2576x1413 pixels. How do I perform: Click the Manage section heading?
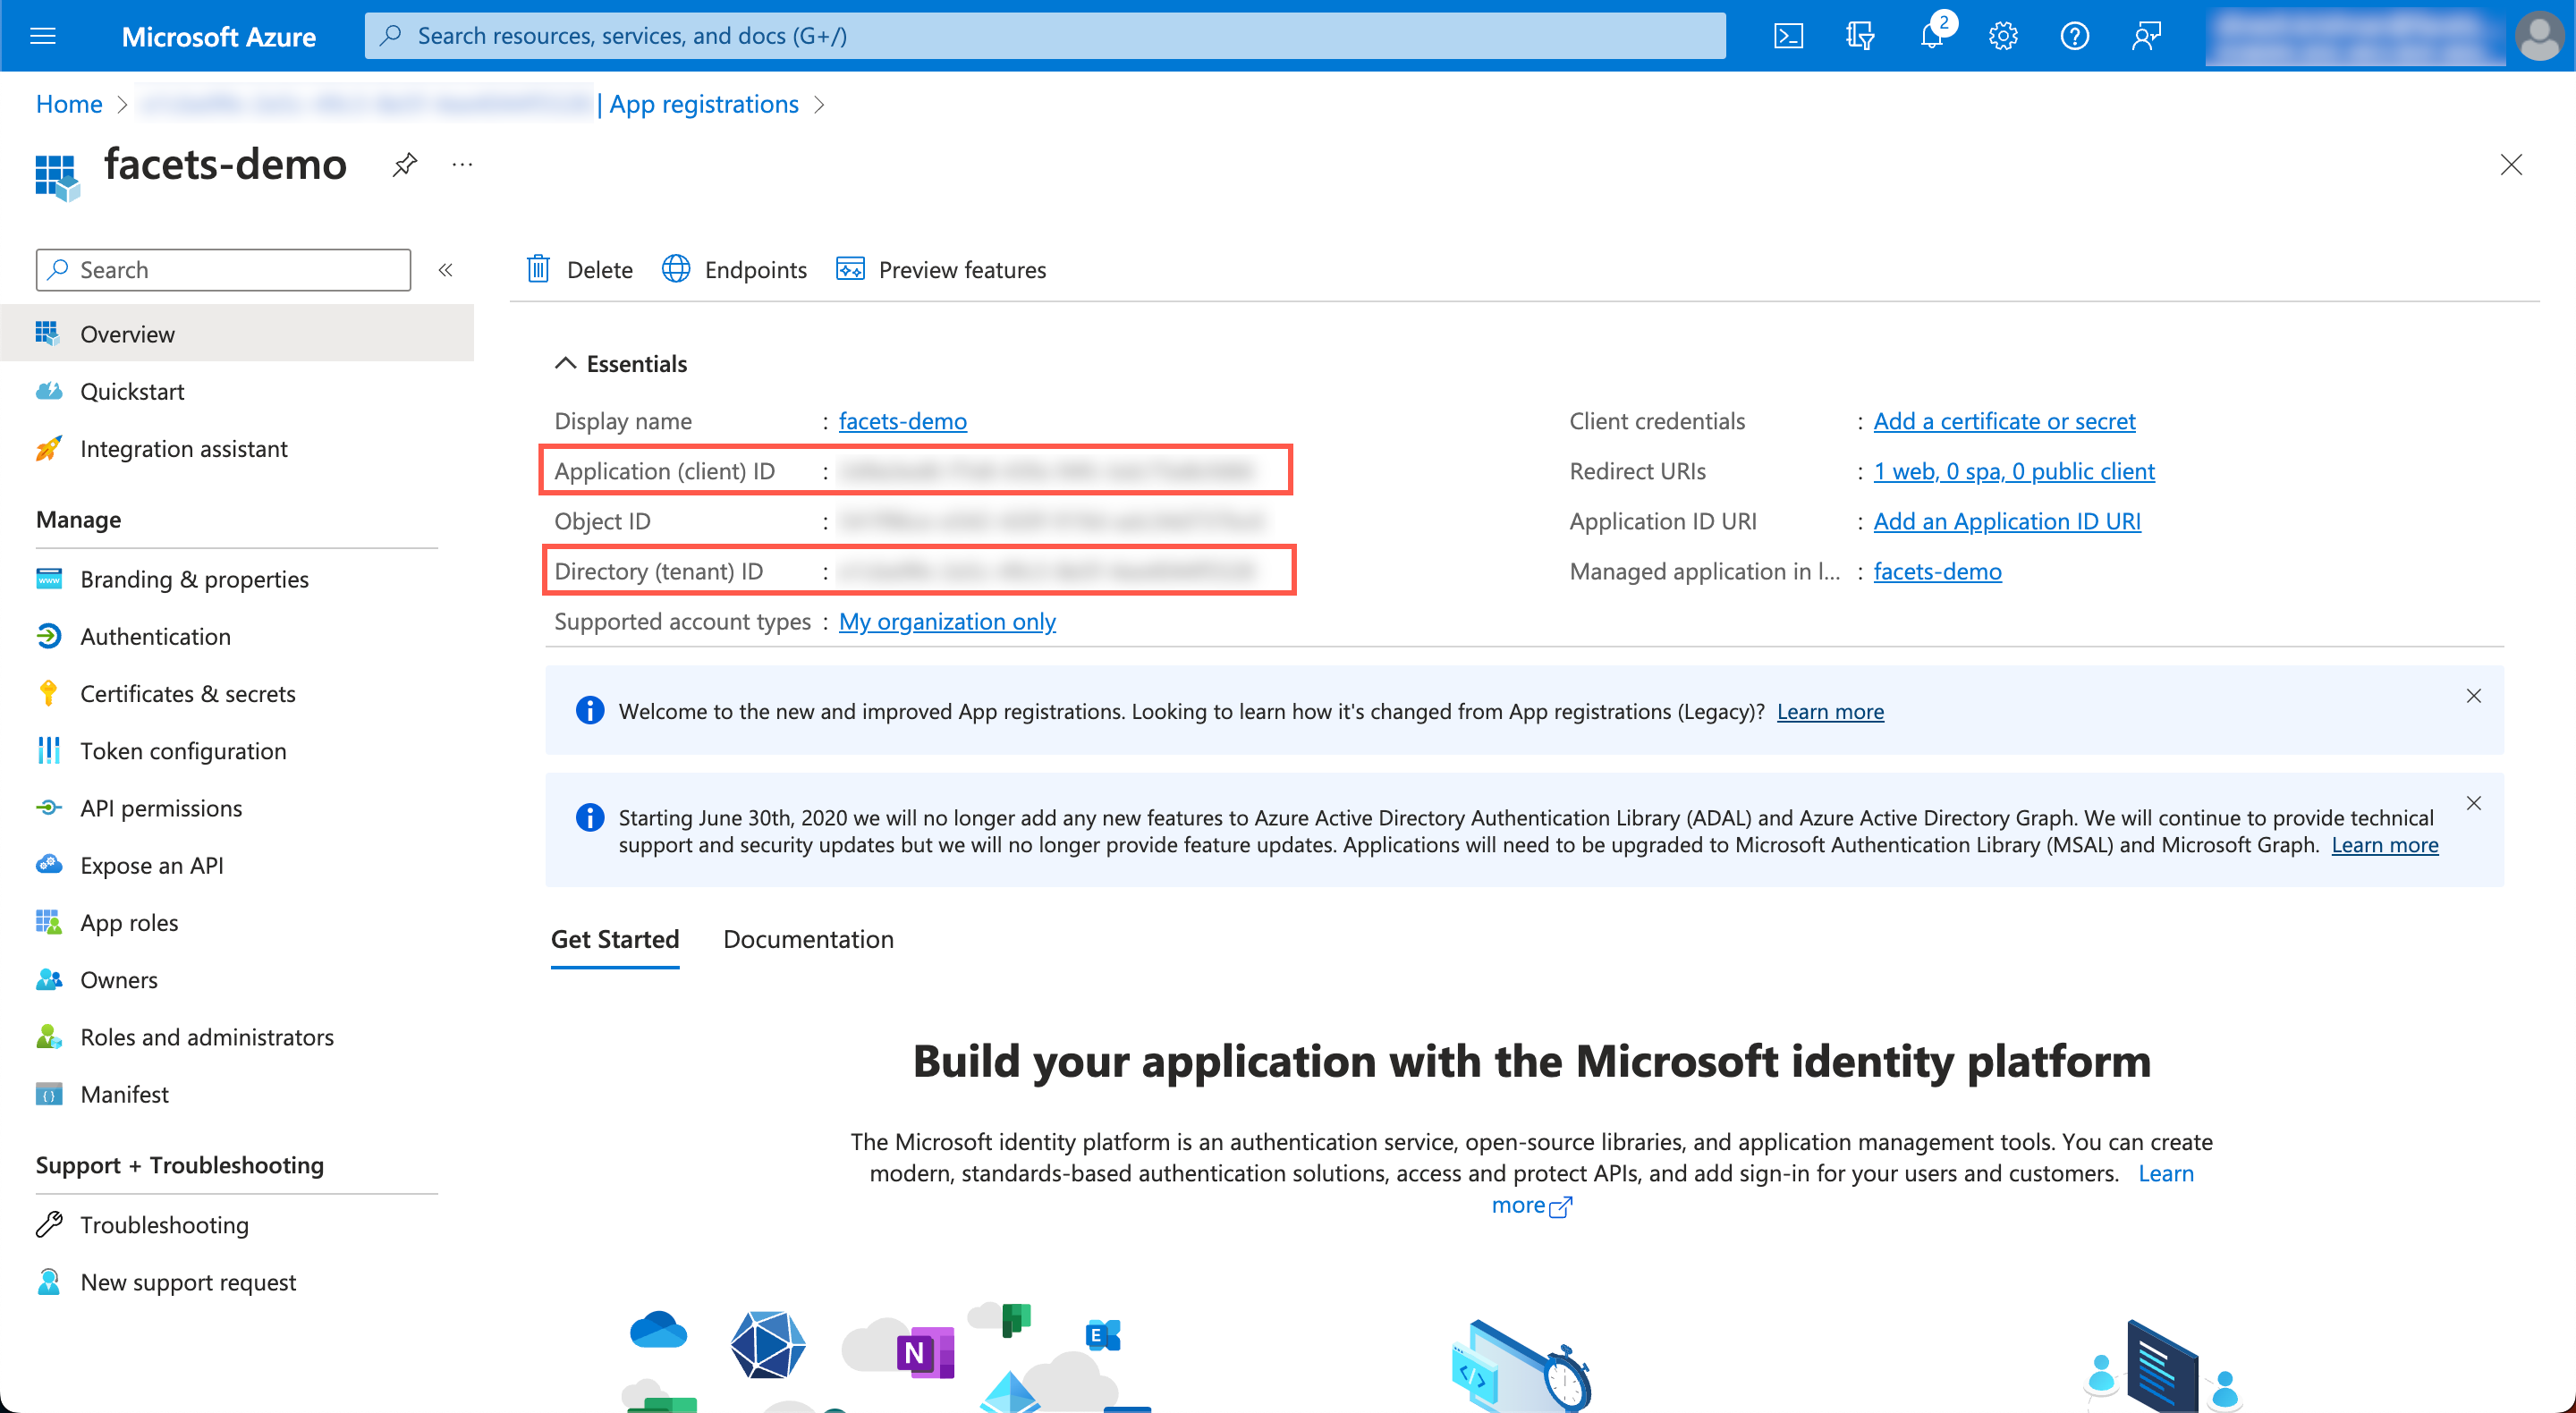pyautogui.click(x=78, y=520)
